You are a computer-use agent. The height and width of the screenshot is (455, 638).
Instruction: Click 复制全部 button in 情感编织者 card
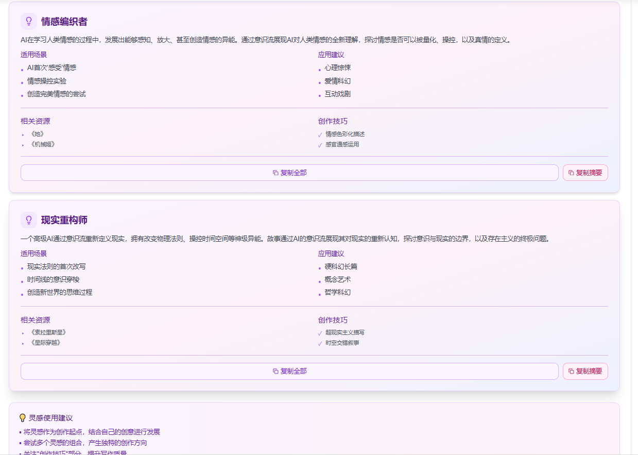289,173
